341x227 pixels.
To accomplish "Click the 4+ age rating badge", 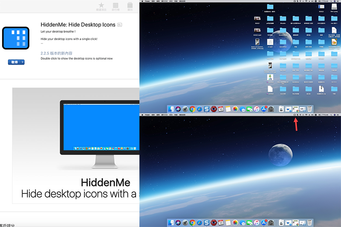I will 120,25.
